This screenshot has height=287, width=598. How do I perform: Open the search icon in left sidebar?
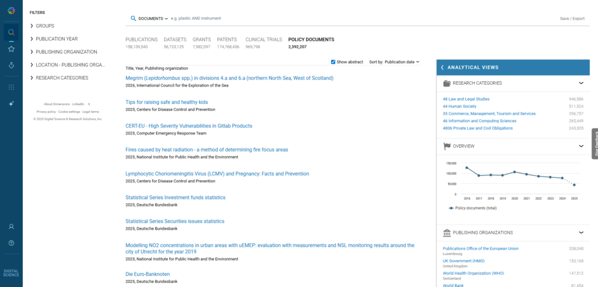click(x=11, y=32)
